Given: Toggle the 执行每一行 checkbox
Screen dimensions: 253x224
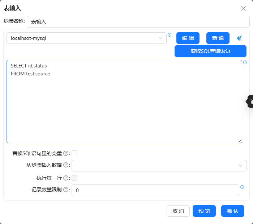Looking at the screenshot, I should tap(74, 178).
